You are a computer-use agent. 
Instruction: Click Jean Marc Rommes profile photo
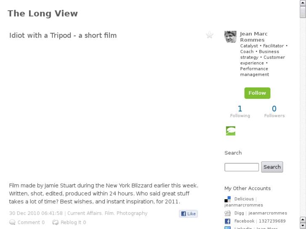click(230, 37)
